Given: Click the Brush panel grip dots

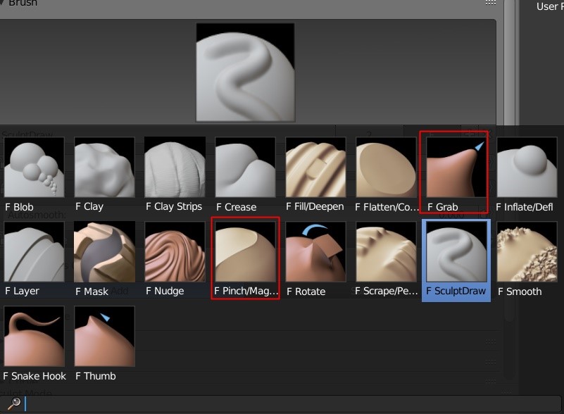Looking at the screenshot, I should click(491, 3).
